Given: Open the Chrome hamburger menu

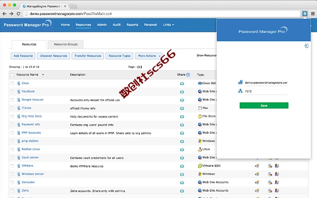Looking at the screenshot, I should click(x=313, y=14).
